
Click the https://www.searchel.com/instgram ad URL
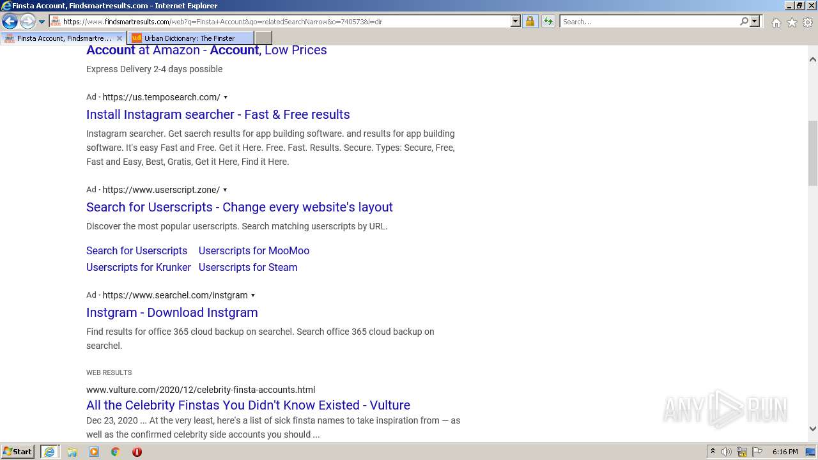click(175, 295)
